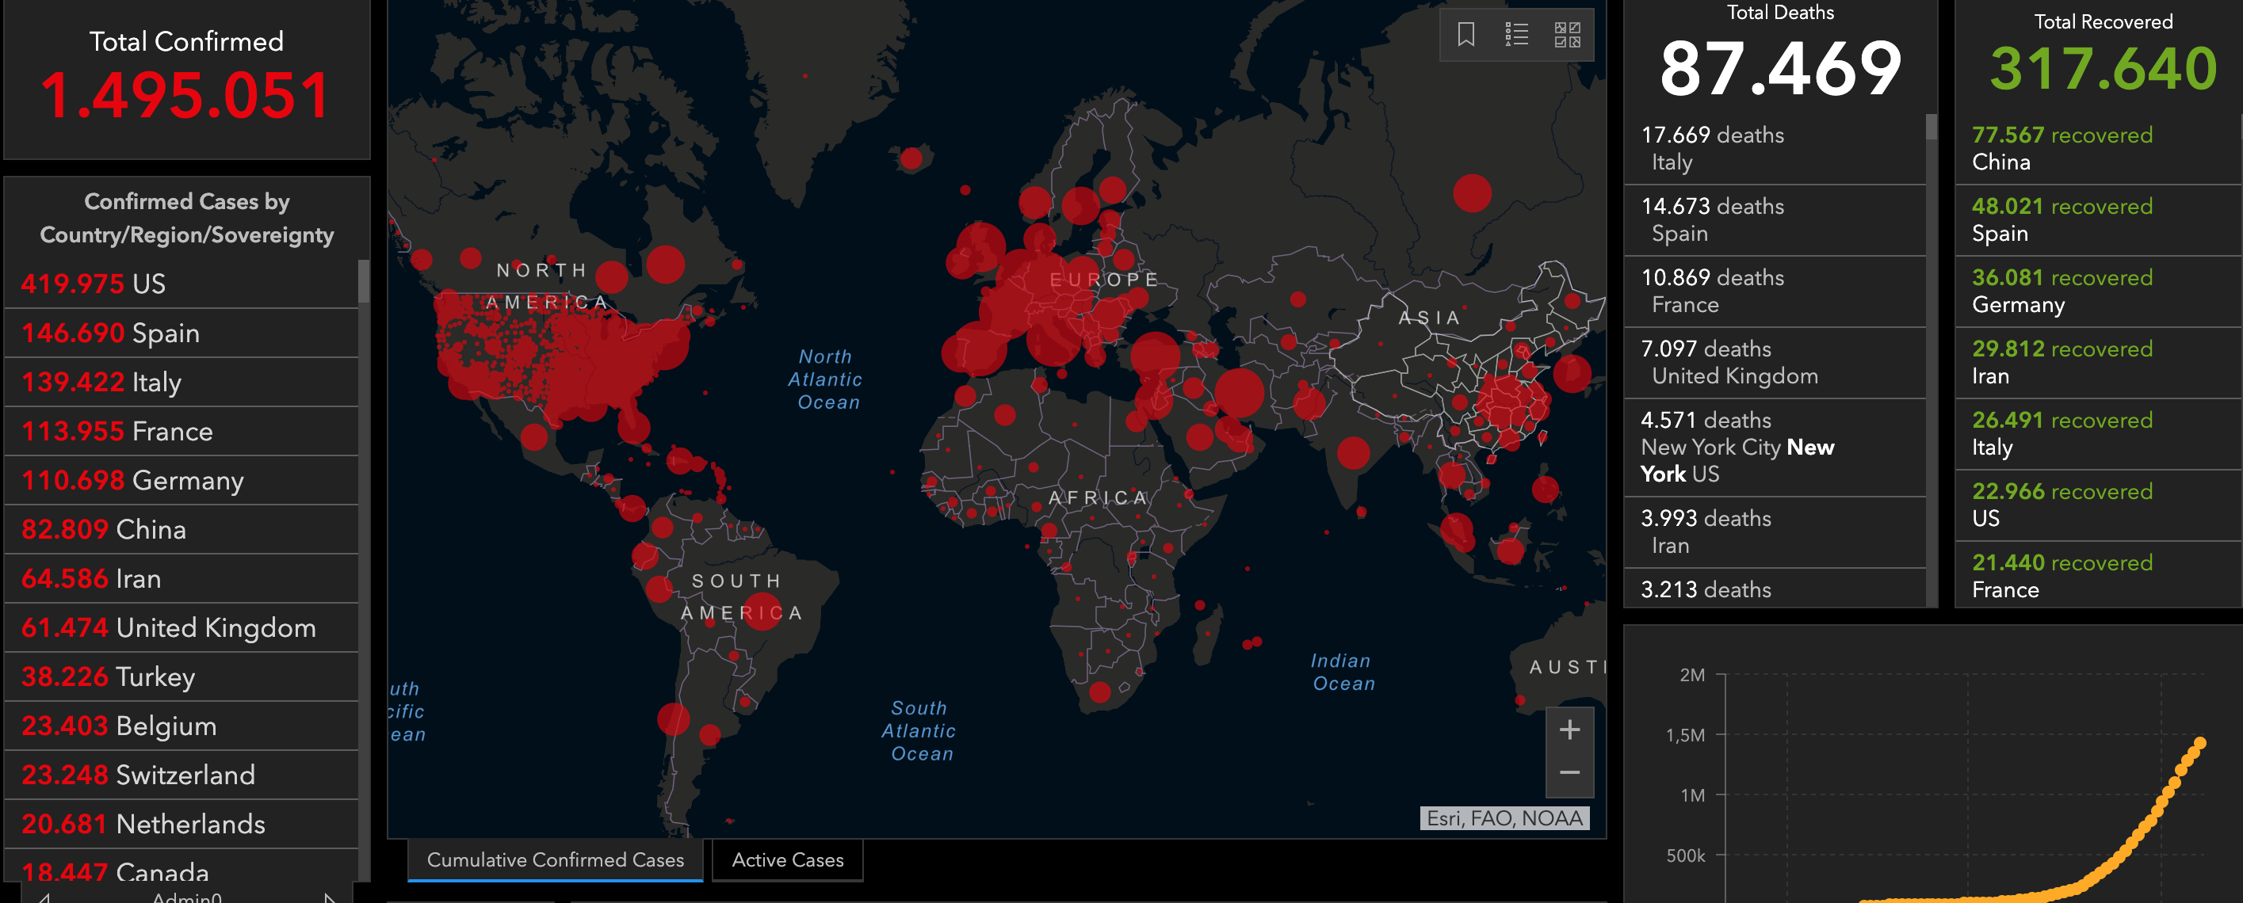The height and width of the screenshot is (903, 2243).
Task: Zoom in with the plus button
Action: 1569,730
